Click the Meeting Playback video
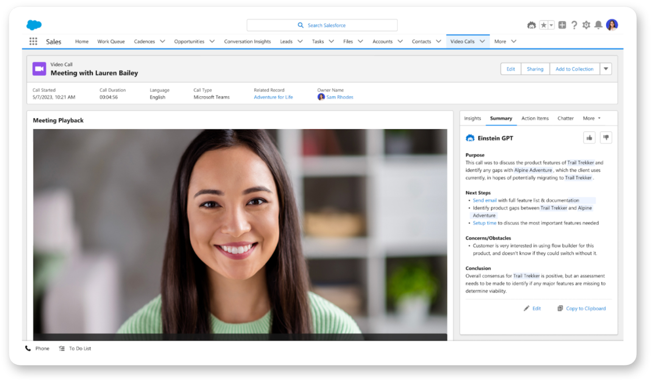This screenshot has height=382, width=651. [x=240, y=234]
